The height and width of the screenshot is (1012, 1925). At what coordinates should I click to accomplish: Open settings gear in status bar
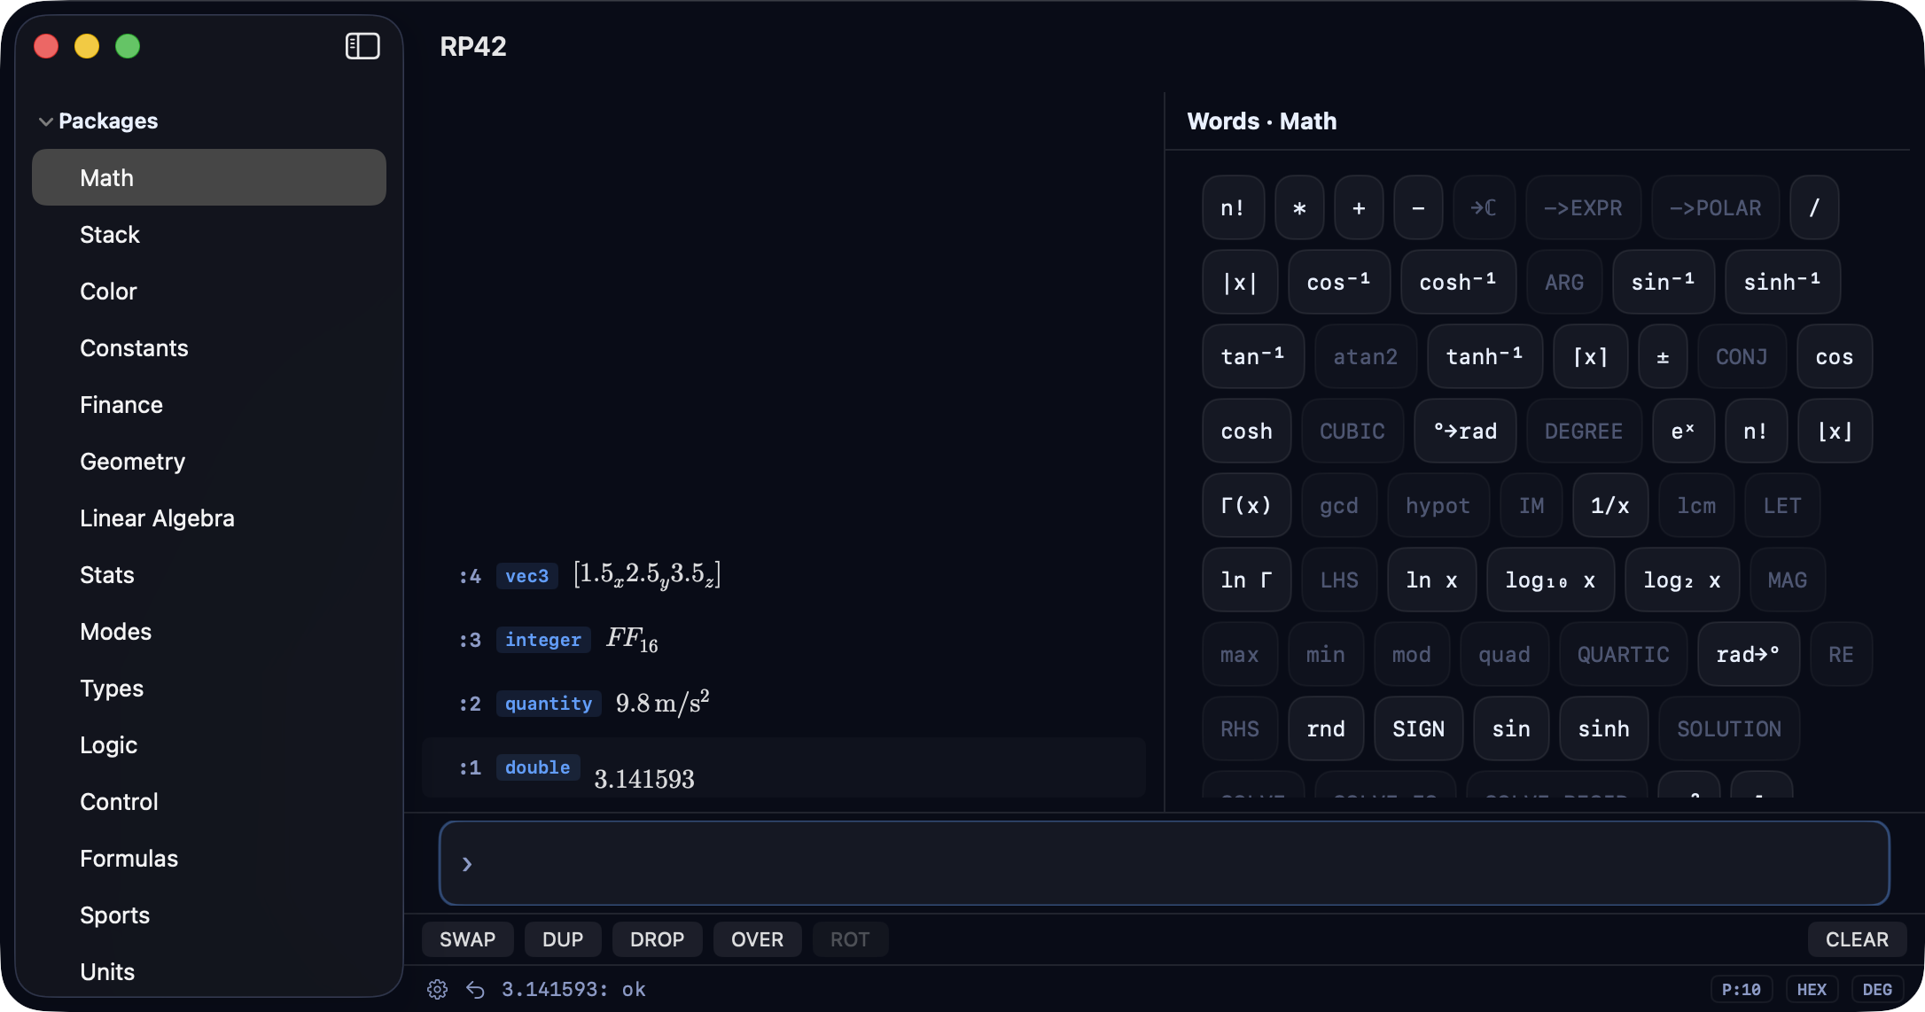[x=438, y=989]
